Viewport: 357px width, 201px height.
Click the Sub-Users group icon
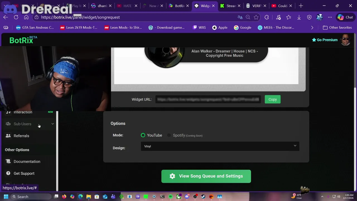pos(8,124)
